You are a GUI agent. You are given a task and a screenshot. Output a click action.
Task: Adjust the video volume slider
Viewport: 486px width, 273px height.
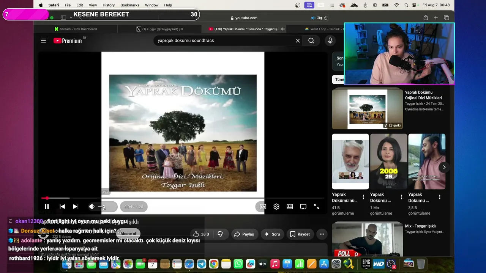pyautogui.click(x=106, y=207)
